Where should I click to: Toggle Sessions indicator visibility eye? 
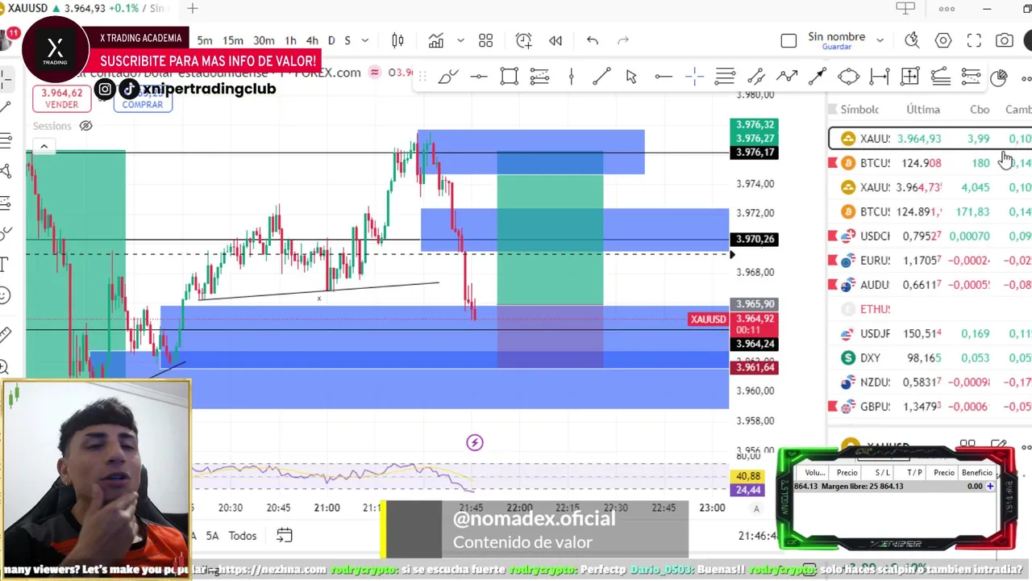pos(85,126)
